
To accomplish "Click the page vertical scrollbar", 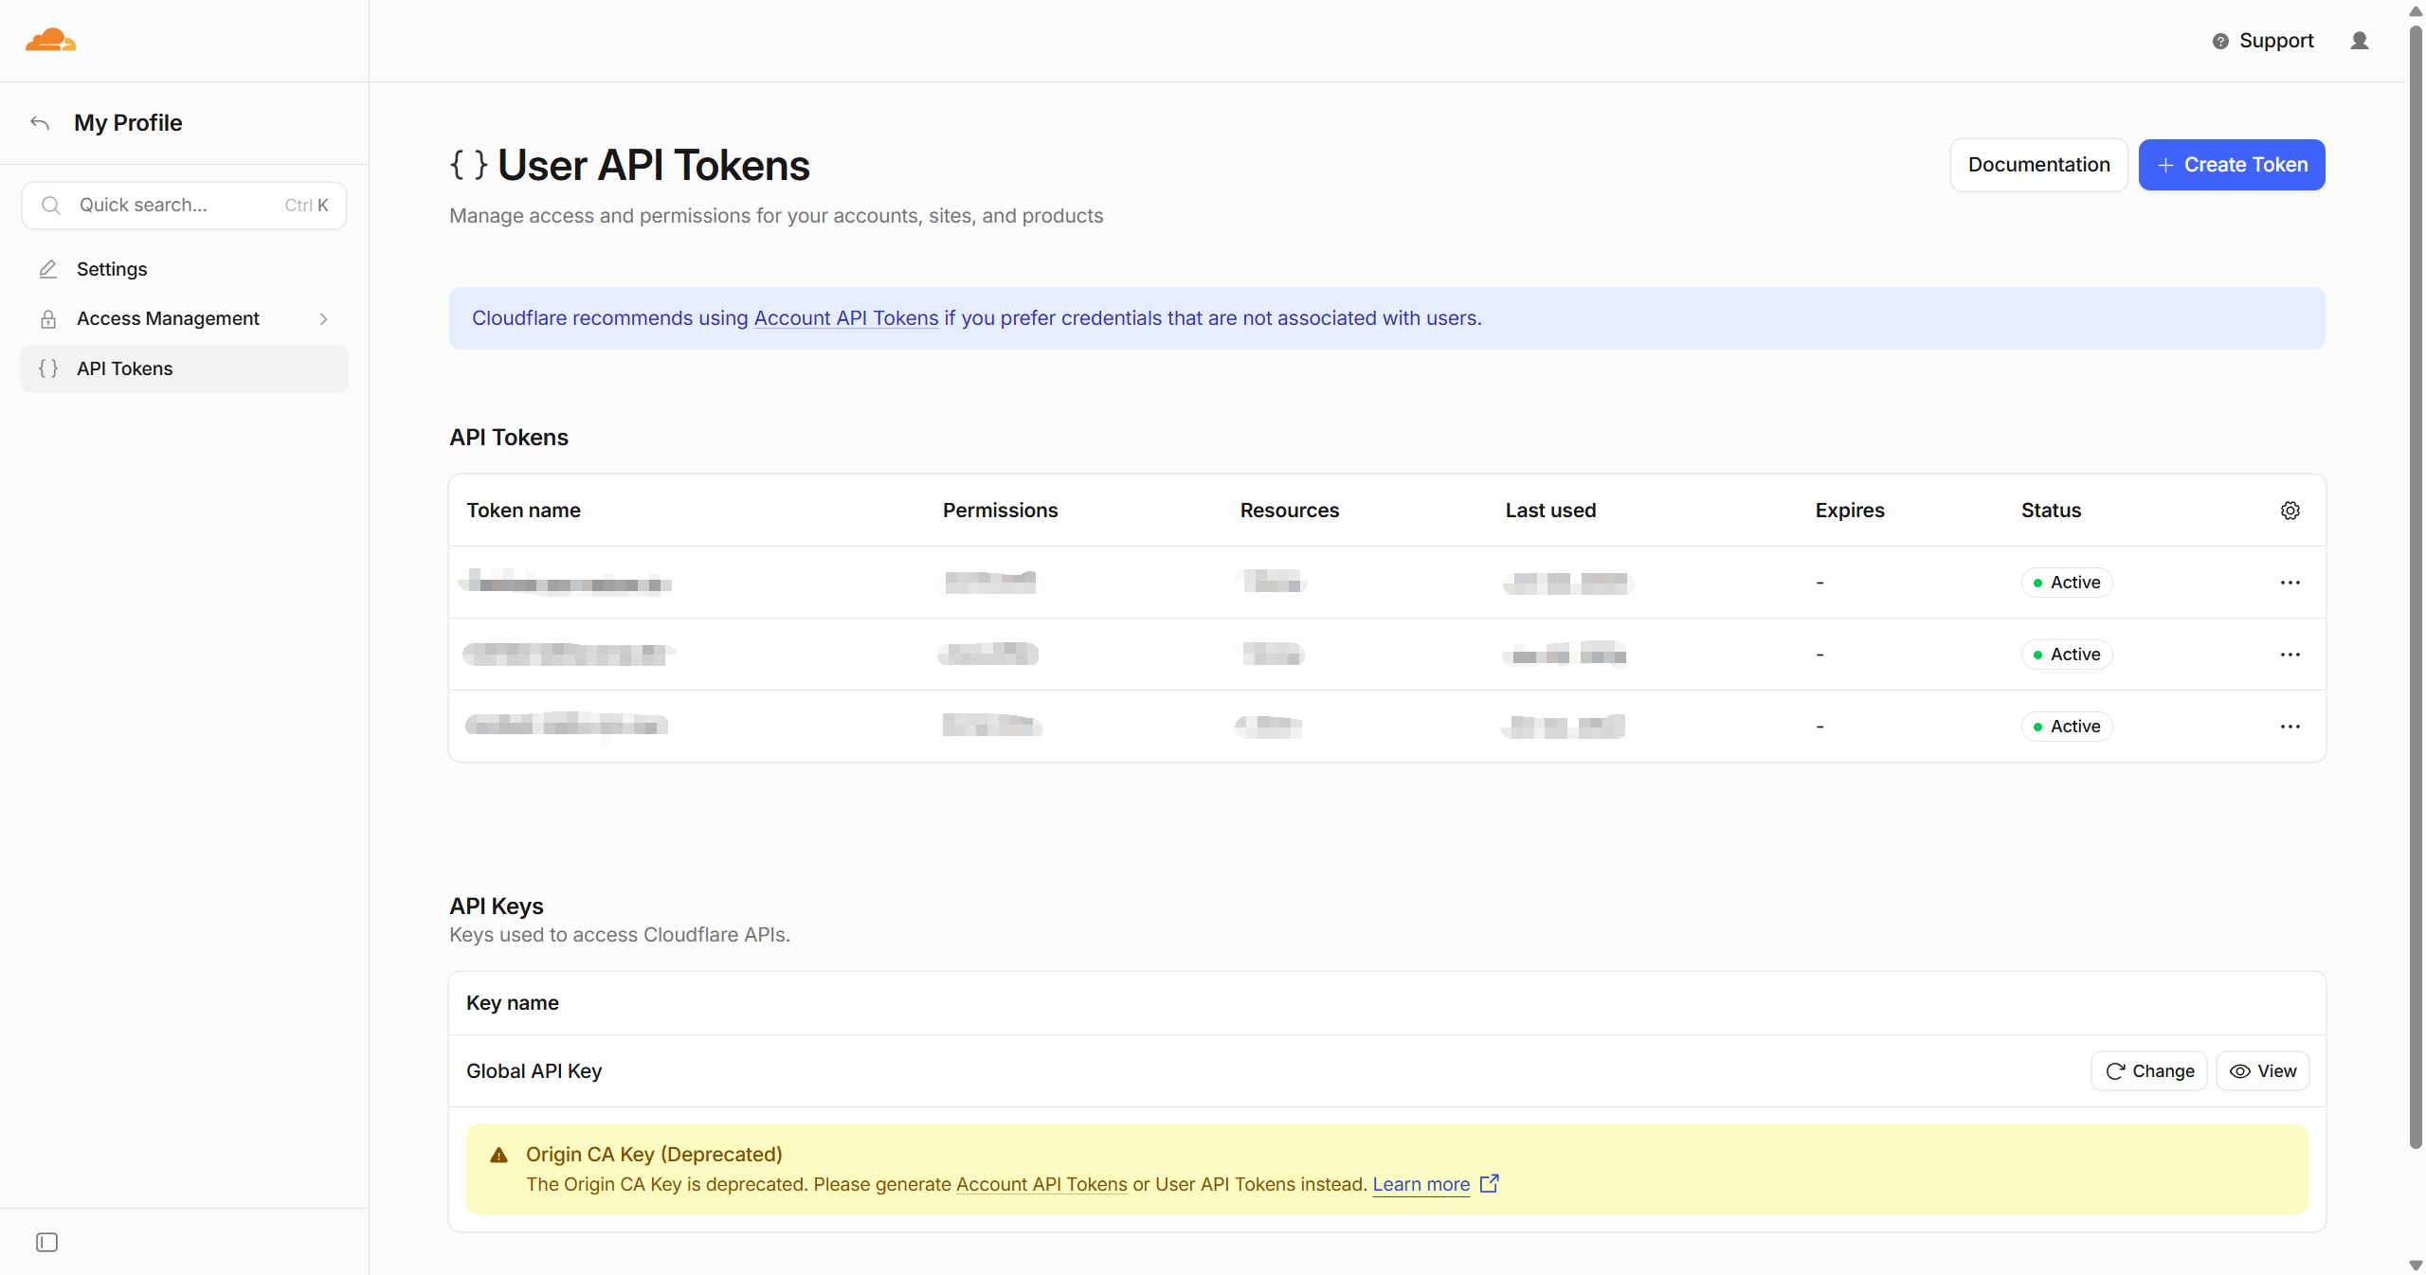I will click(2416, 587).
